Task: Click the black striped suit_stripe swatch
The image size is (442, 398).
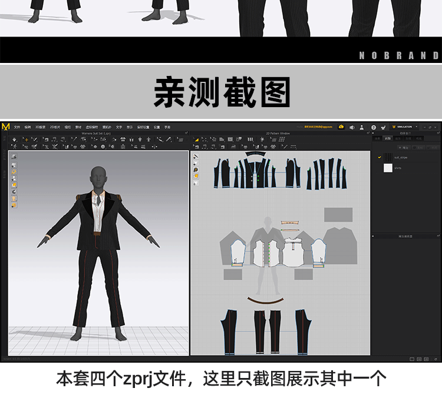Action: pos(388,157)
